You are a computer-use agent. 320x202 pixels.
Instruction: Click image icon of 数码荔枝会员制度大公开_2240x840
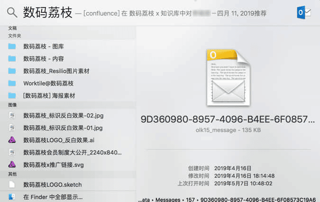12,152
